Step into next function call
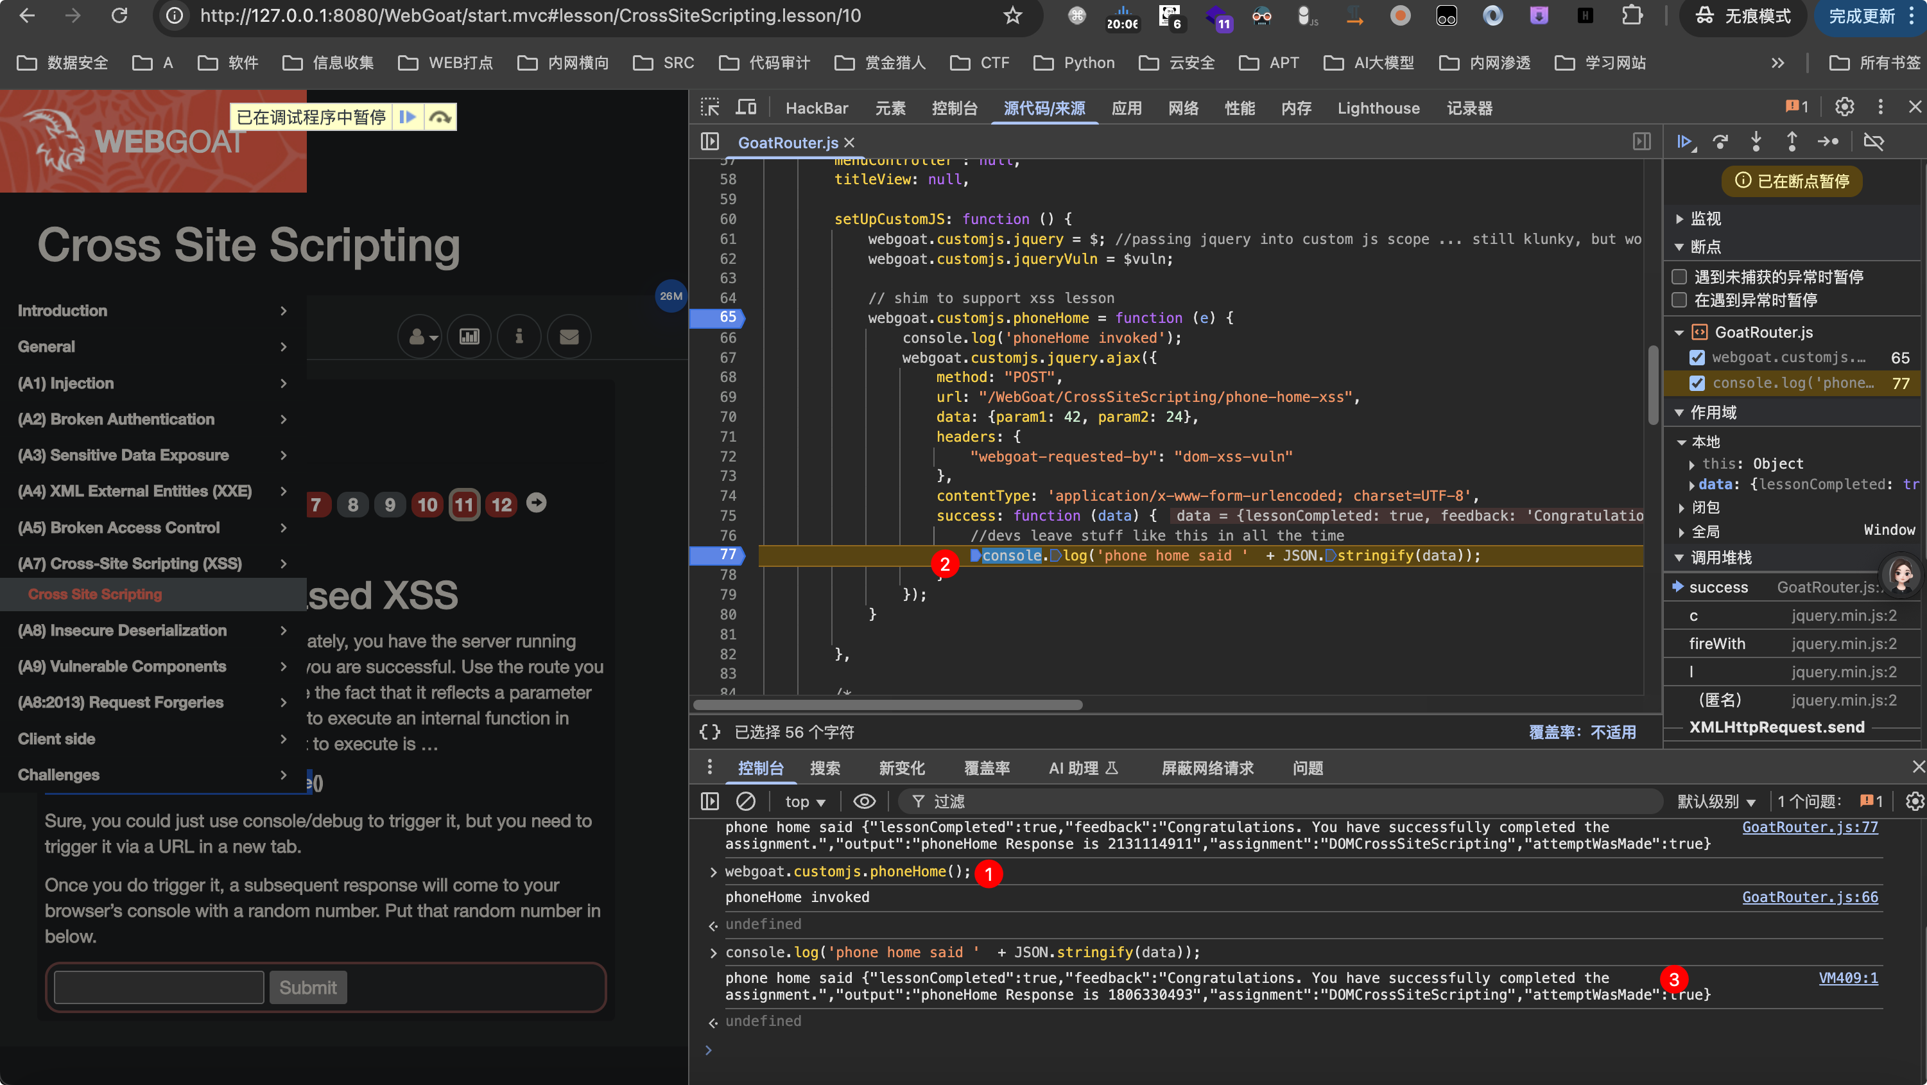The height and width of the screenshot is (1085, 1927). click(x=1756, y=141)
